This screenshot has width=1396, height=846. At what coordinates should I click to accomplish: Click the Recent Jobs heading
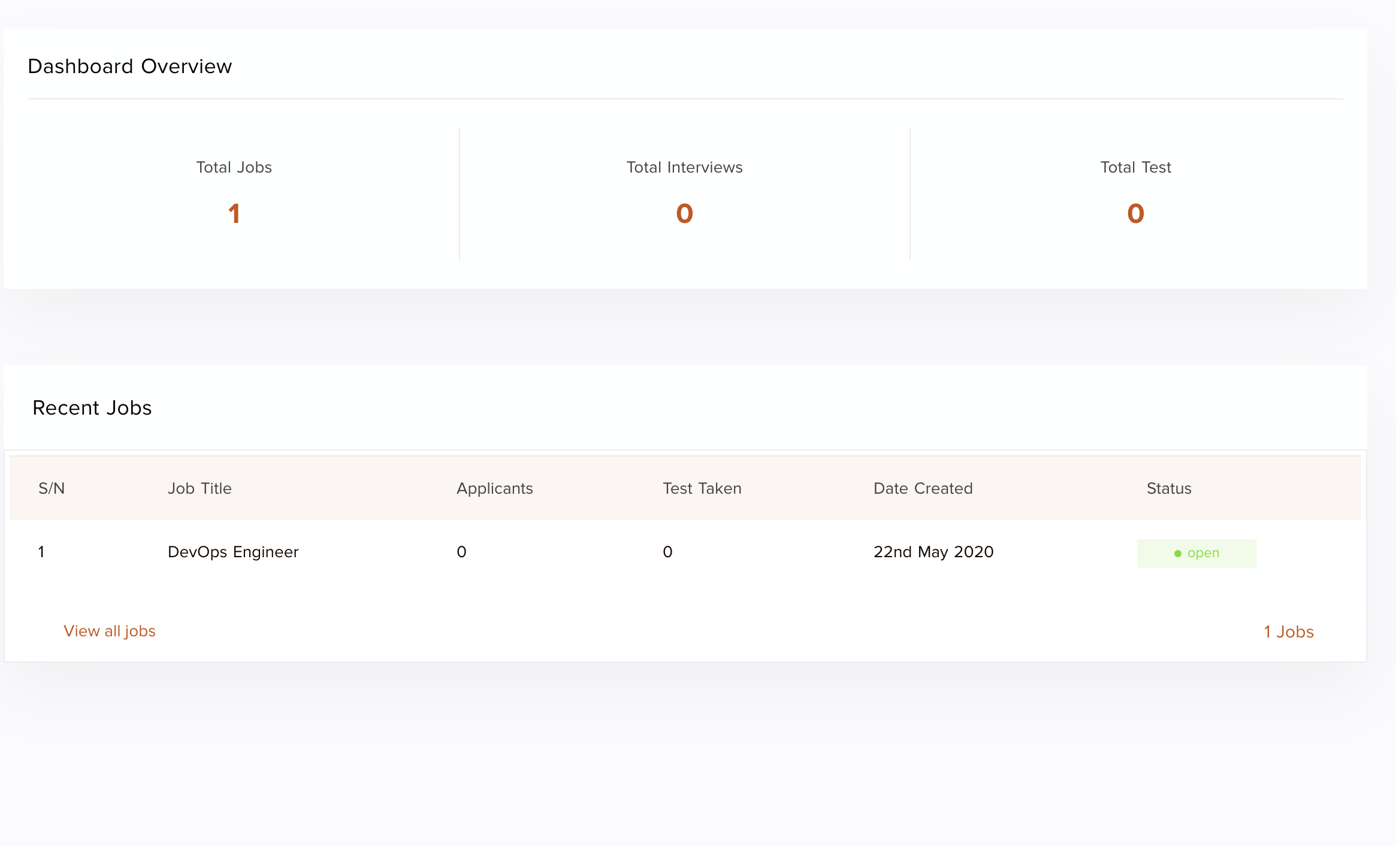[92, 407]
